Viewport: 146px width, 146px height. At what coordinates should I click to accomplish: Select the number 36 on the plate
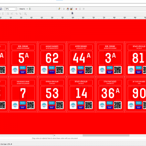coord(108,93)
